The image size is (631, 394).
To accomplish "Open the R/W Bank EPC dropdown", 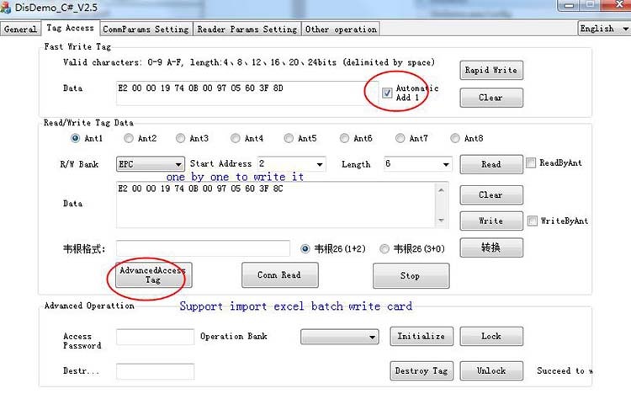I will tap(151, 164).
